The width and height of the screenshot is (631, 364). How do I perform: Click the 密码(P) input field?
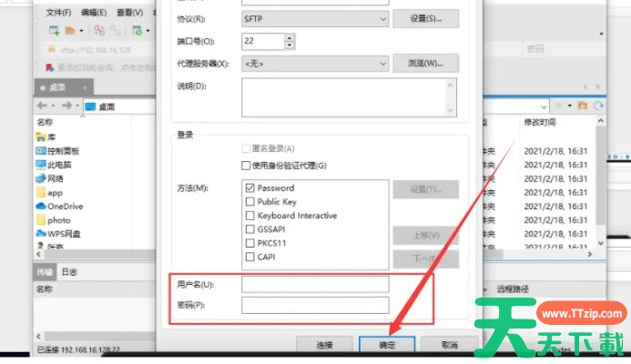tap(315, 305)
